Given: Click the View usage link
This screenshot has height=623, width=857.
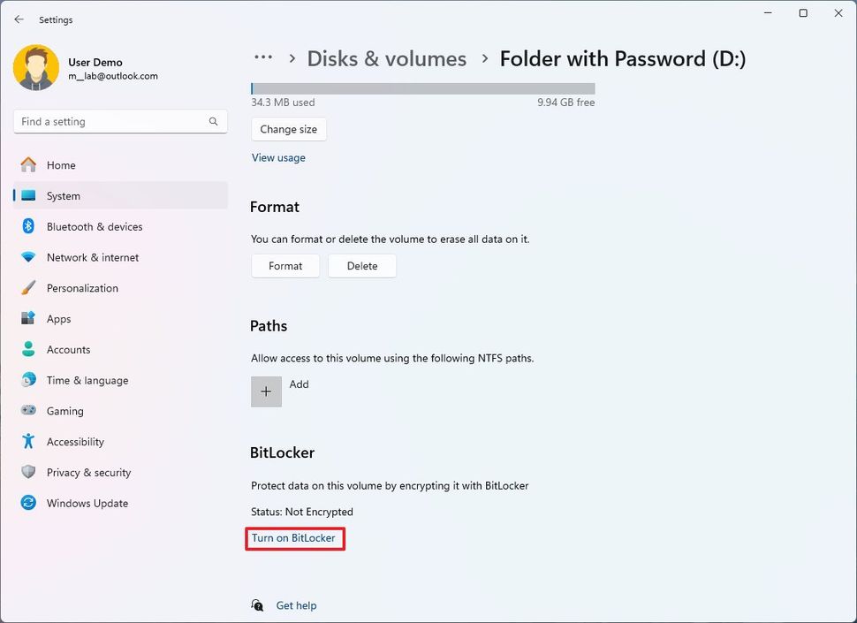Looking at the screenshot, I should coord(278,157).
